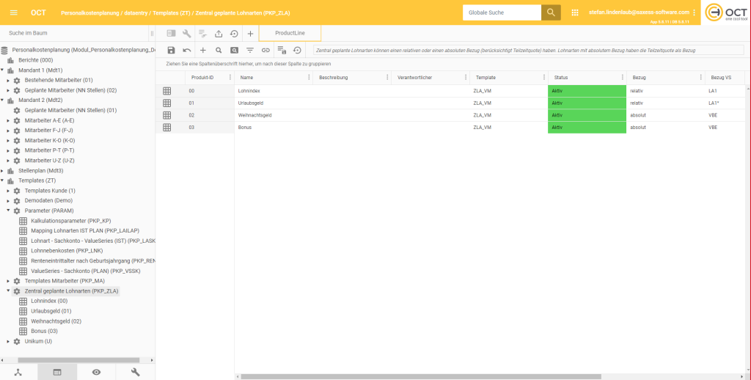Click the wrench settings icon at sidebar bottom
Viewport: 751px width, 380px height.
136,372
